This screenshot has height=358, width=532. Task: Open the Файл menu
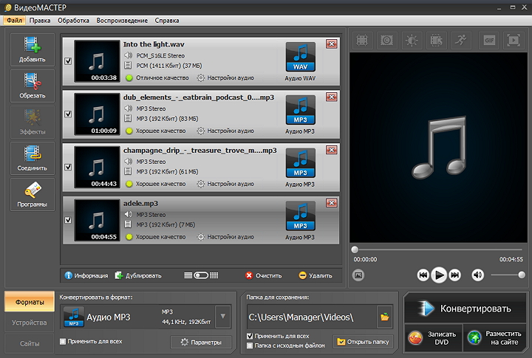(x=15, y=21)
